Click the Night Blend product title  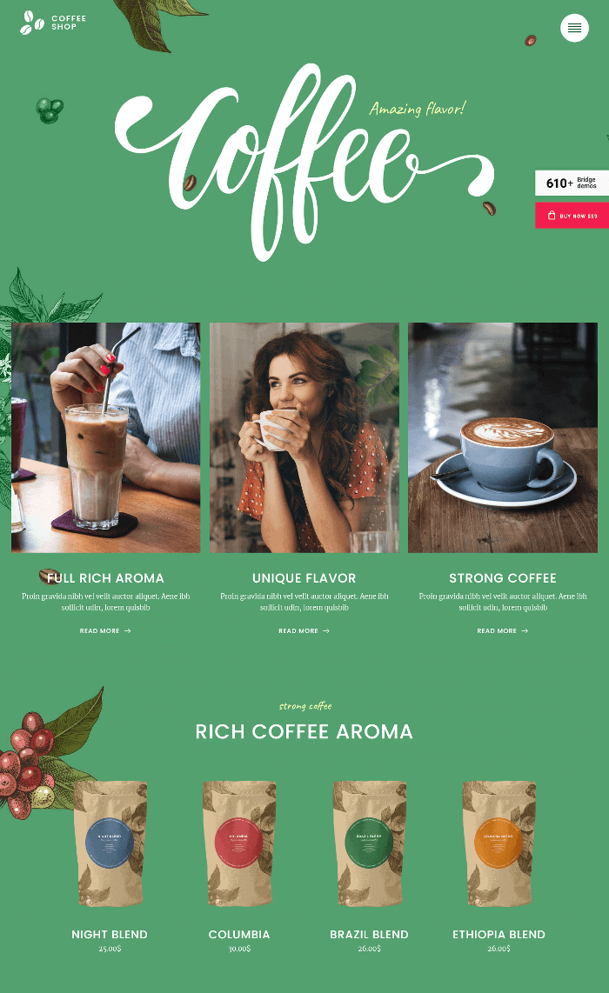coord(110,934)
